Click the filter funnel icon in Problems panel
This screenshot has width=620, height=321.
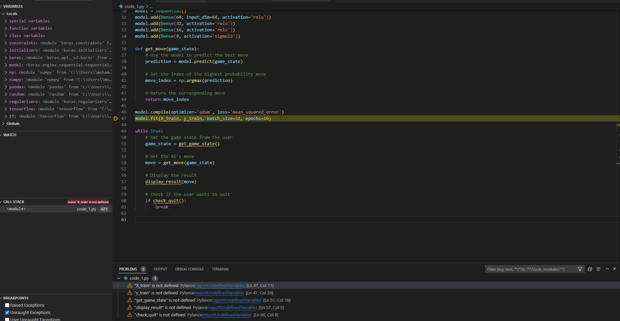580,269
